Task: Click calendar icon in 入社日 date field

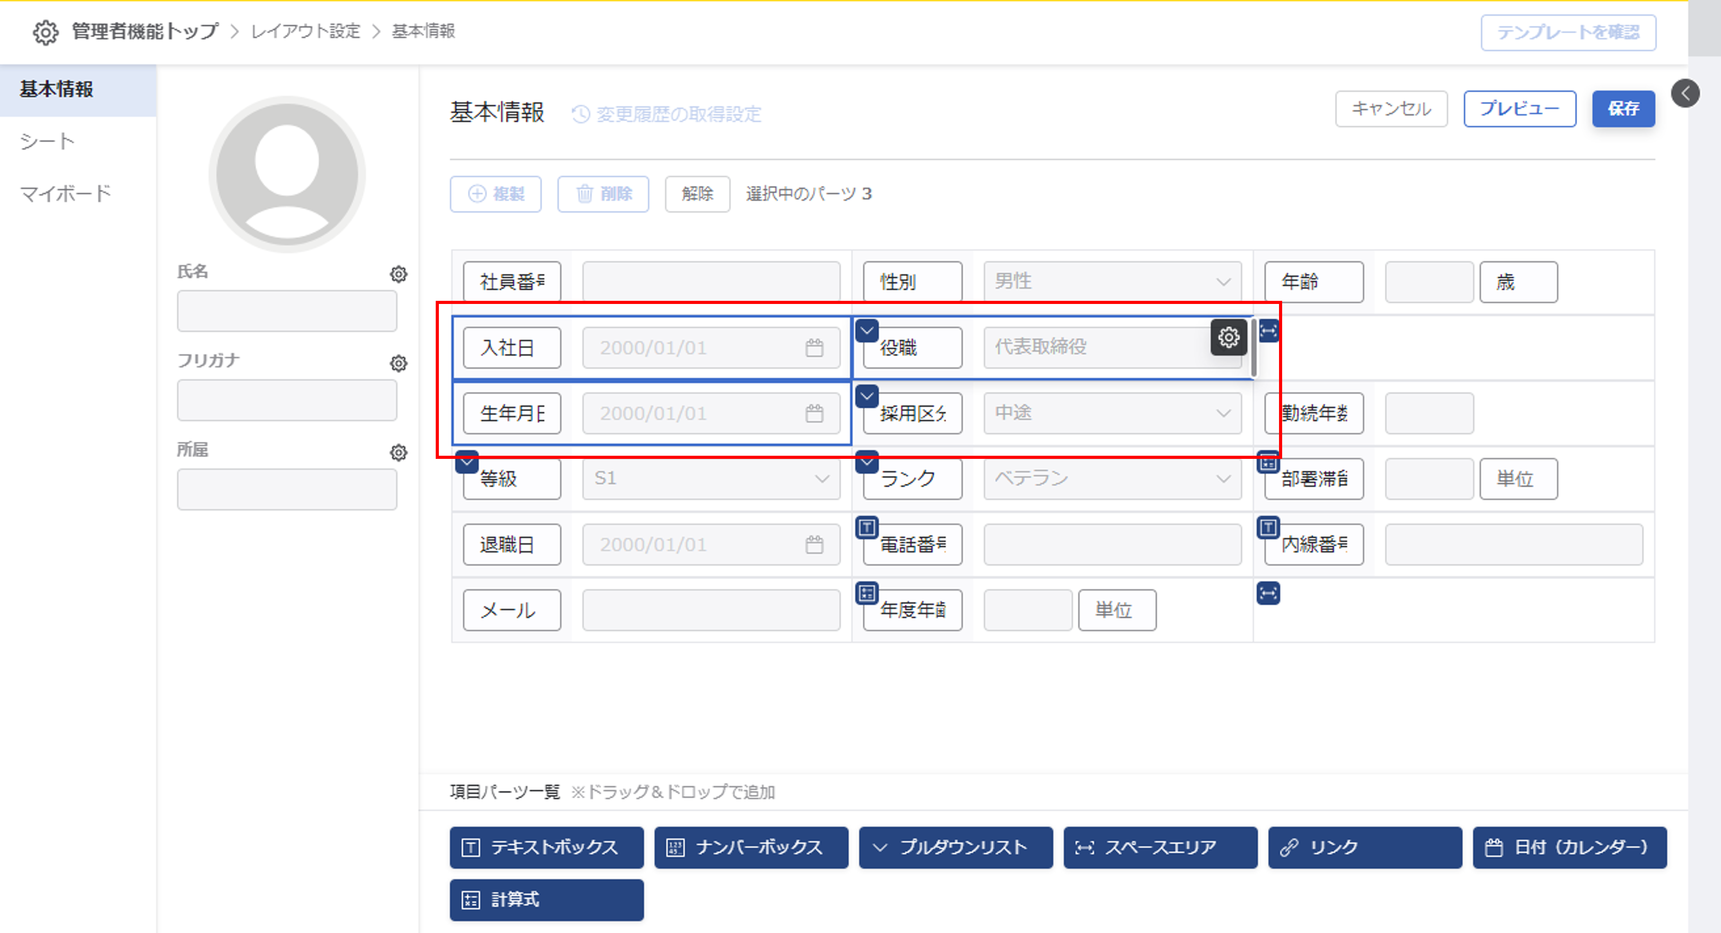Action: tap(814, 347)
